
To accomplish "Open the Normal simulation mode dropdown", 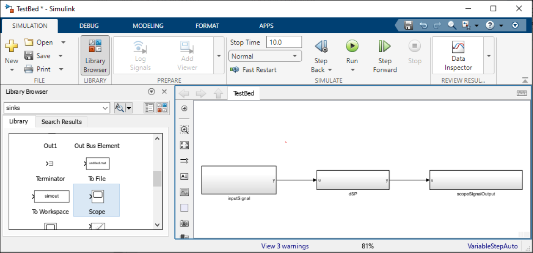I will (265, 56).
